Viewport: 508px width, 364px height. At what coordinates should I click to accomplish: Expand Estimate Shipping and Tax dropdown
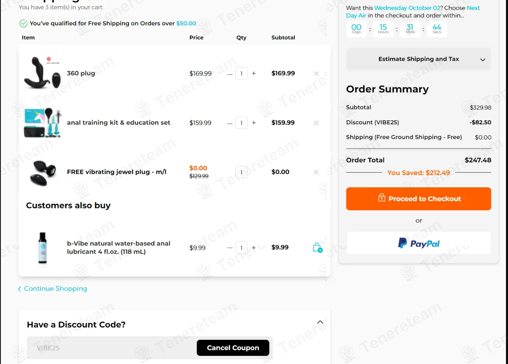(418, 59)
